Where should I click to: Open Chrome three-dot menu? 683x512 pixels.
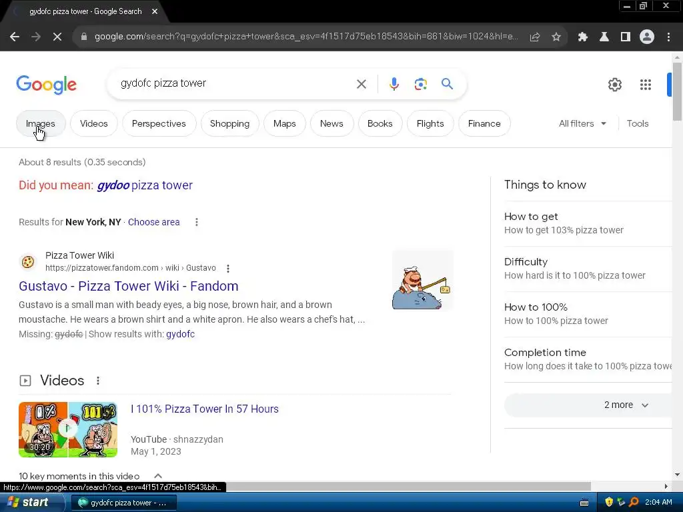pyautogui.click(x=668, y=37)
